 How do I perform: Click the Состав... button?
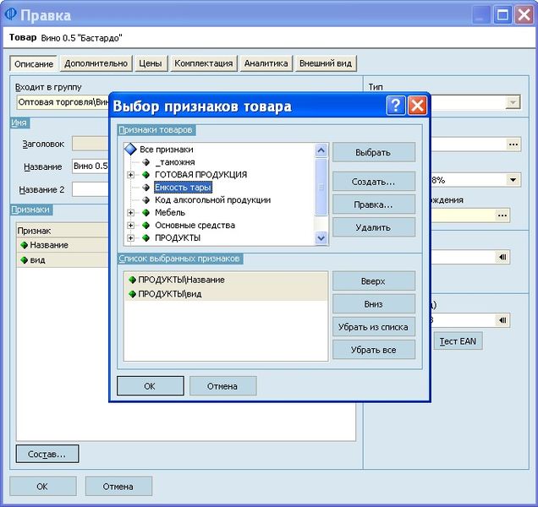point(47,454)
